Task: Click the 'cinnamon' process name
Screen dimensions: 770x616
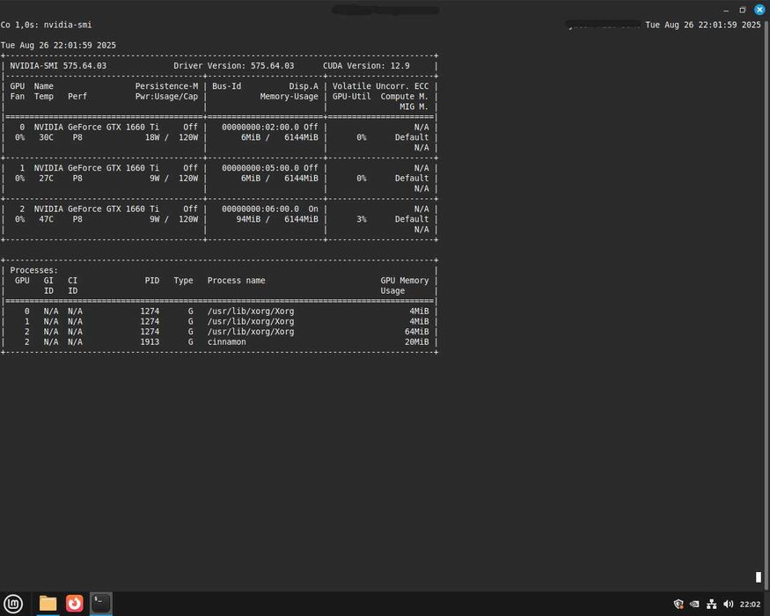Action: pyautogui.click(x=226, y=342)
